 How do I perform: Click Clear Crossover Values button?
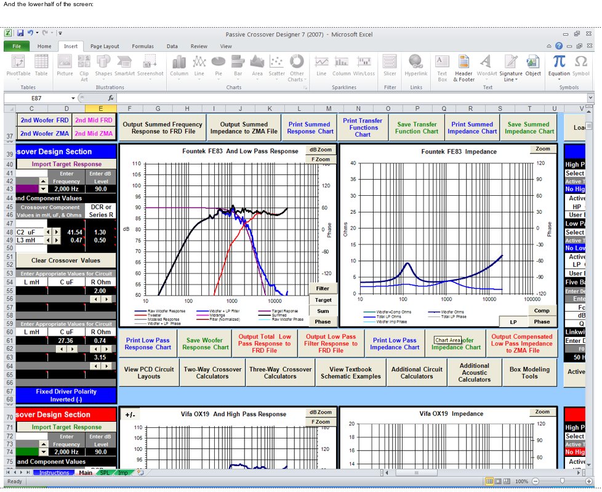66,260
